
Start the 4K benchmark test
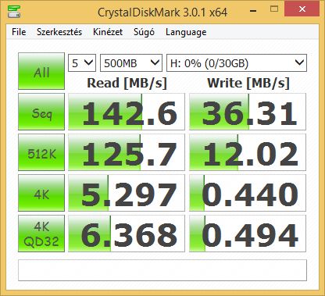click(41, 193)
